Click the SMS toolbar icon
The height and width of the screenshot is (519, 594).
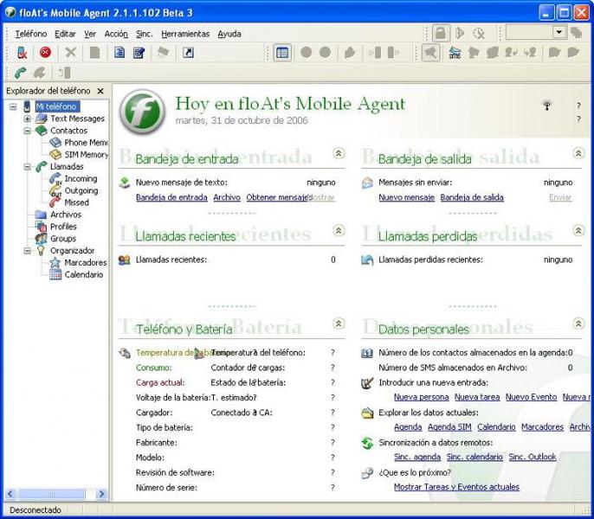455,53
